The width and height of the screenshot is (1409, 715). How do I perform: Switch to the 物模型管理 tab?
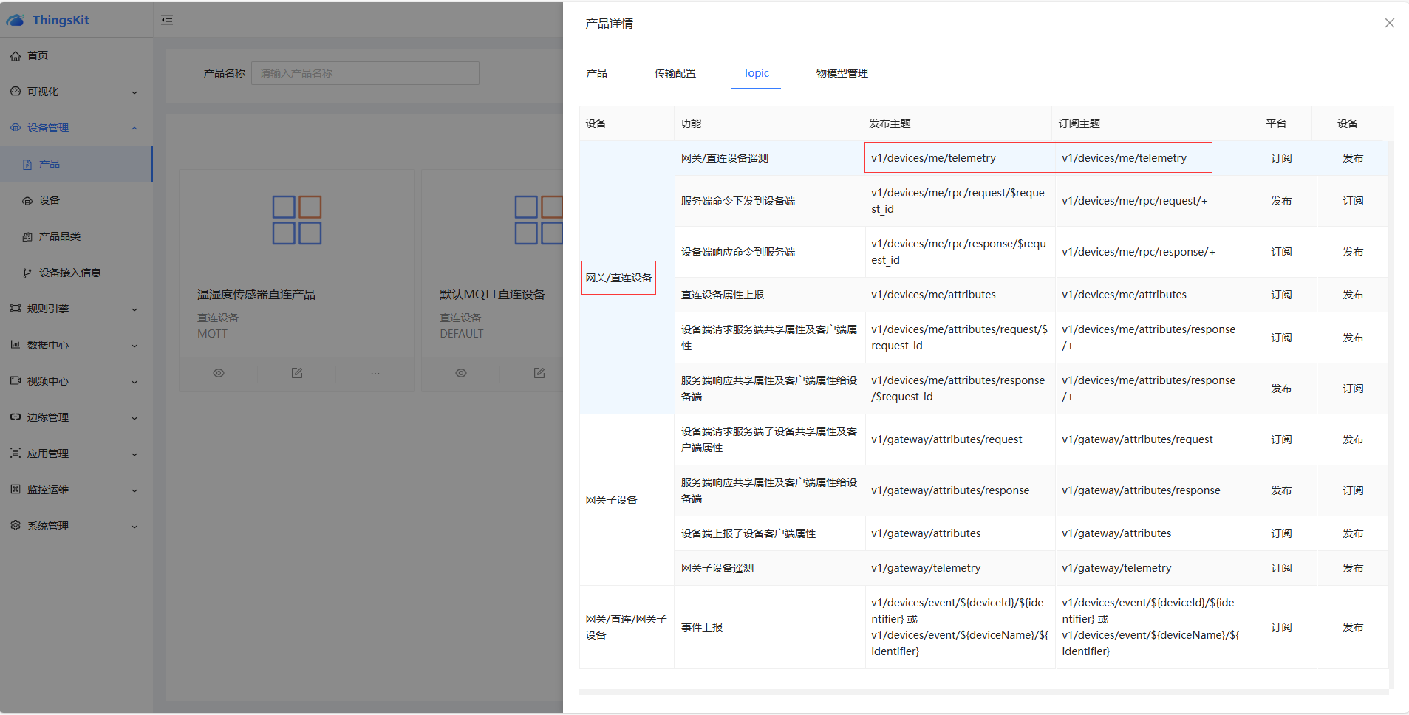tap(842, 73)
